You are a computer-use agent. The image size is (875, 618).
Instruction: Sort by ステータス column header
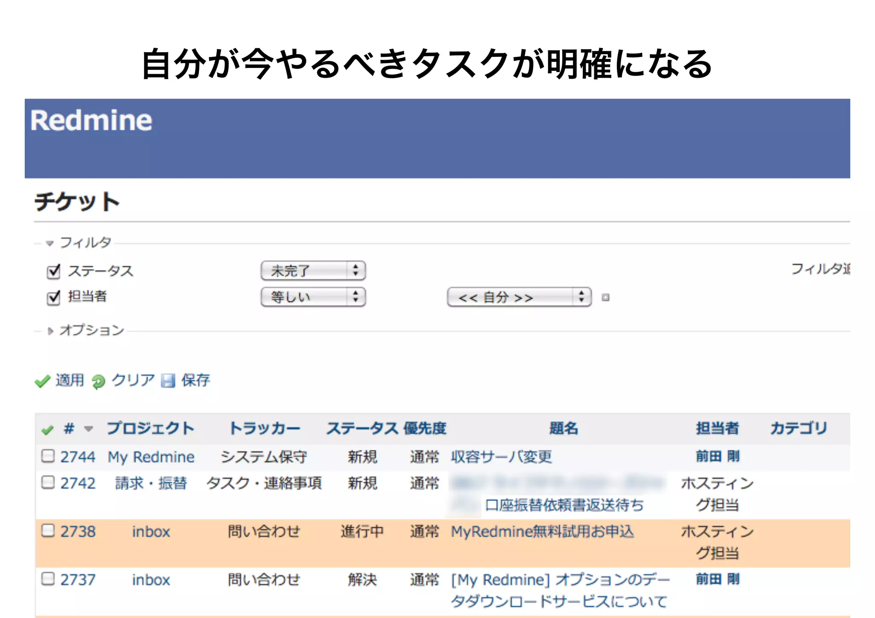pyautogui.click(x=363, y=428)
